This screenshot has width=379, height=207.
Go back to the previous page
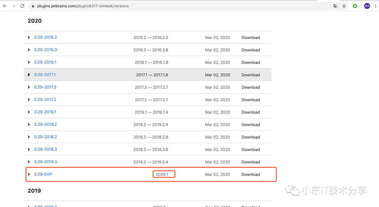pyautogui.click(x=5, y=6)
